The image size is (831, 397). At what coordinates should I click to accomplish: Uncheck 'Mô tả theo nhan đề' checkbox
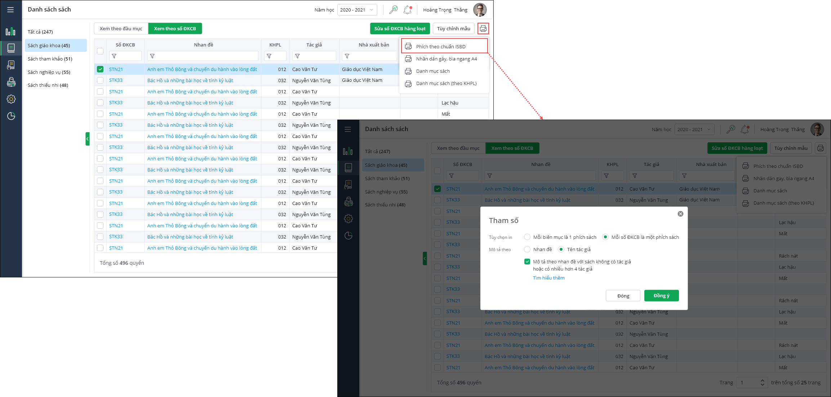[527, 262]
